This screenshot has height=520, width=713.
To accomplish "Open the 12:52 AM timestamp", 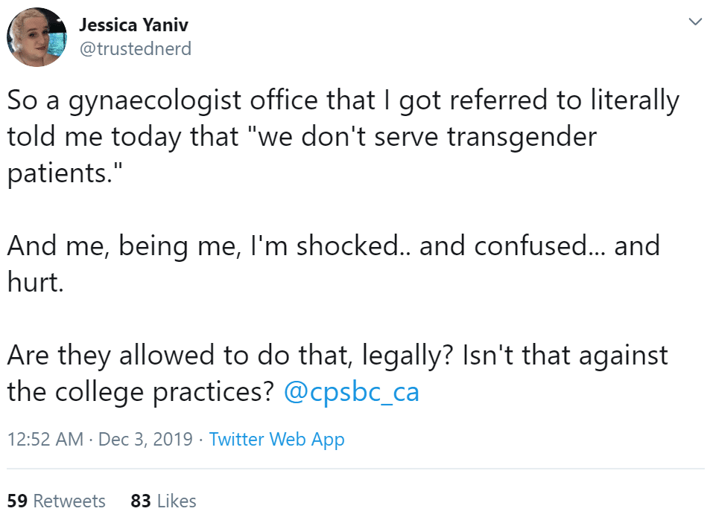I will coord(45,440).
